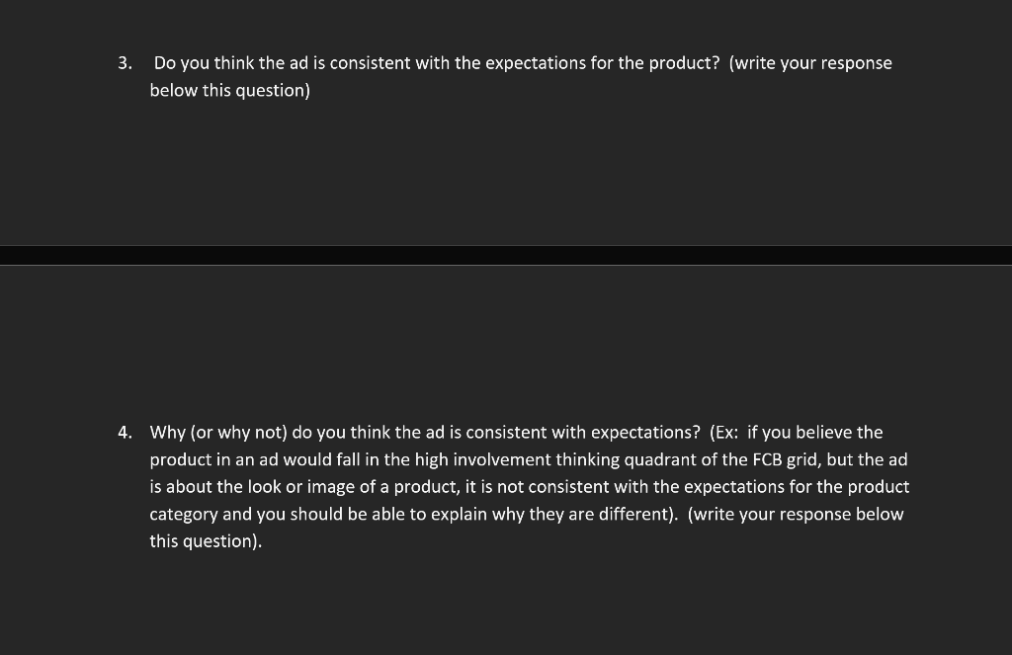
Task: Click the list number "3."
Action: (x=124, y=63)
